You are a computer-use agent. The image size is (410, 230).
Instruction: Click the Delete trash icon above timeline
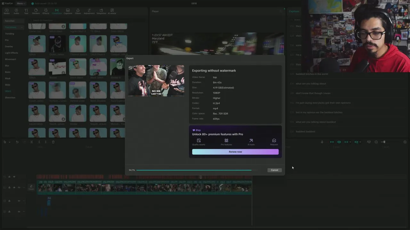coord(53,142)
